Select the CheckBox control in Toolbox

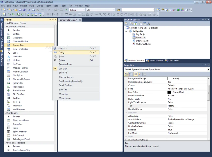(x=18, y=38)
